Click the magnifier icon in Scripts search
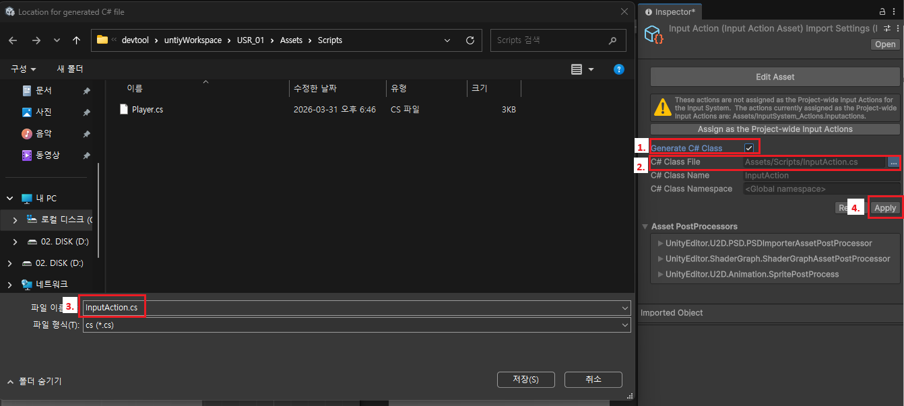 (612, 40)
